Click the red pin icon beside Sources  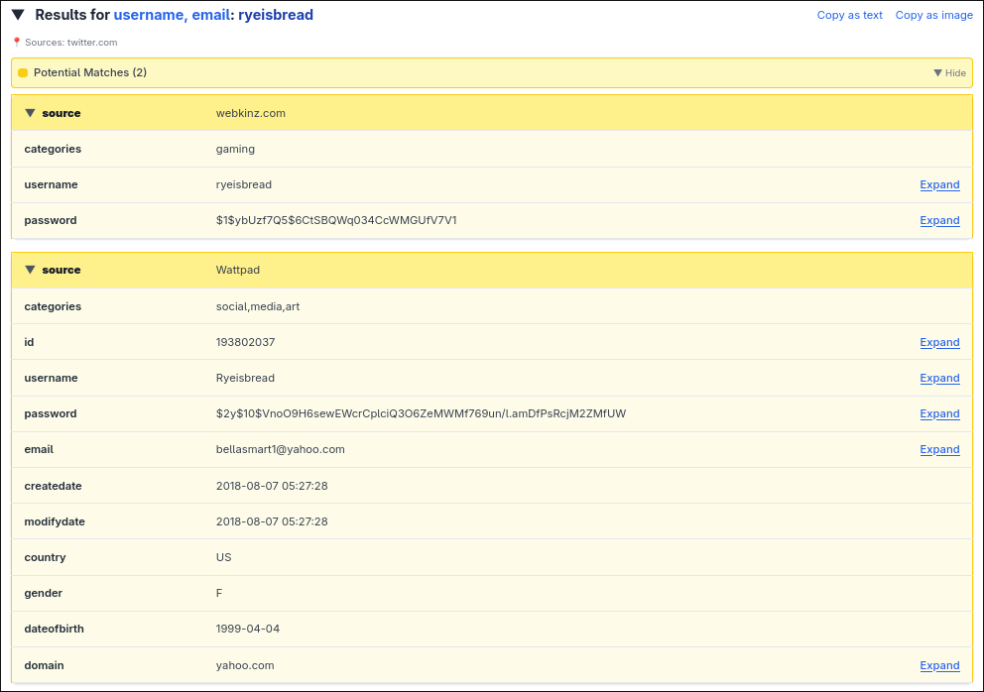coord(17,43)
